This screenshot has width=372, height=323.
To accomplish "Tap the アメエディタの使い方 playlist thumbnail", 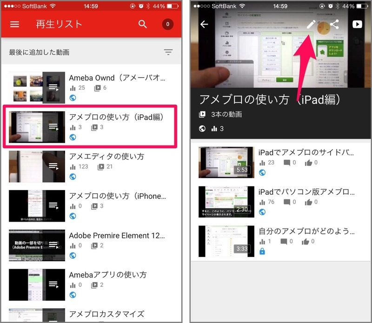I will [37, 166].
